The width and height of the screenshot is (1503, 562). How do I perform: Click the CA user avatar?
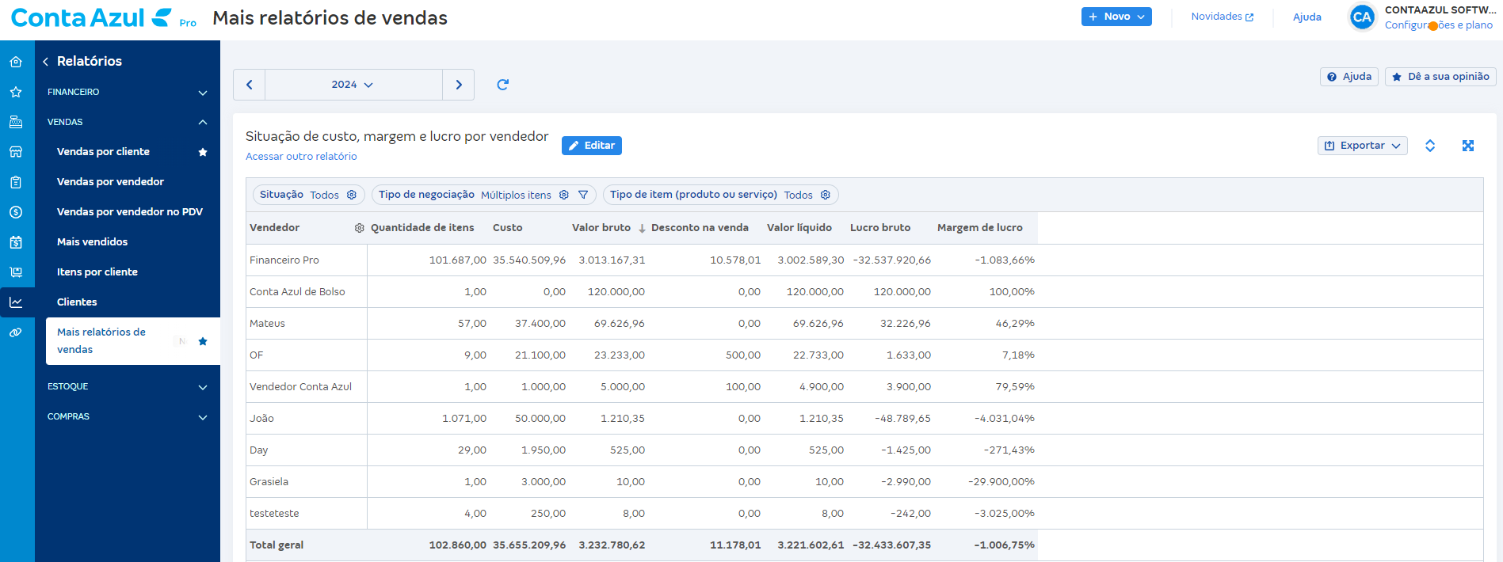click(x=1362, y=17)
